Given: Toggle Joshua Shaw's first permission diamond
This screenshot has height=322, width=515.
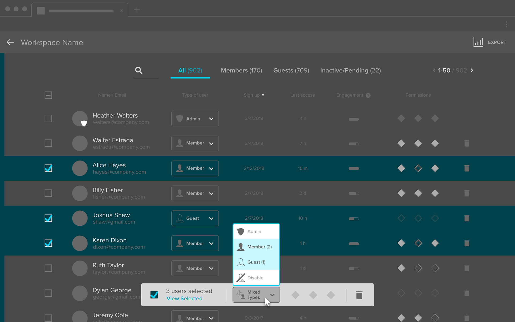Looking at the screenshot, I should (401, 218).
